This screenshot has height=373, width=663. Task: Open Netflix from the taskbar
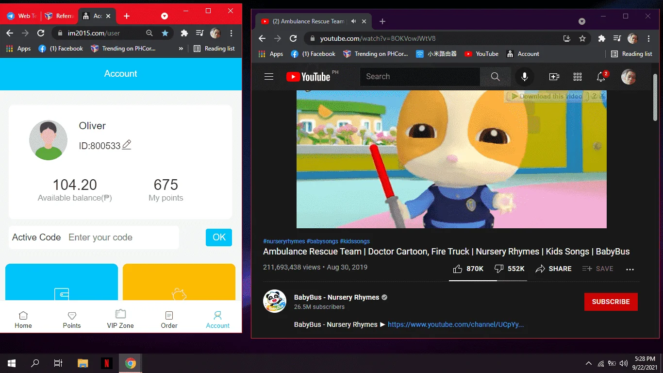click(x=107, y=363)
